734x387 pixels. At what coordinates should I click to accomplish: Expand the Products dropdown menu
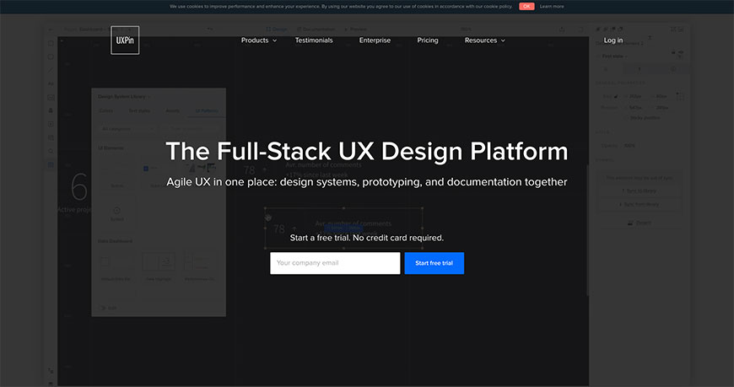[x=258, y=40]
